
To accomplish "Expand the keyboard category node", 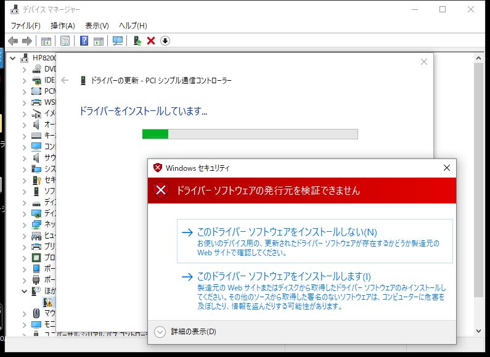I will tap(25, 136).
